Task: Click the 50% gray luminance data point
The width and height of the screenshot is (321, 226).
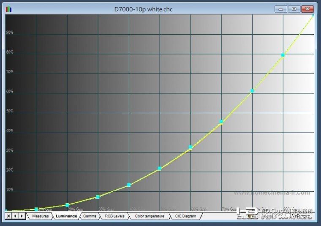Action: click(x=160, y=169)
